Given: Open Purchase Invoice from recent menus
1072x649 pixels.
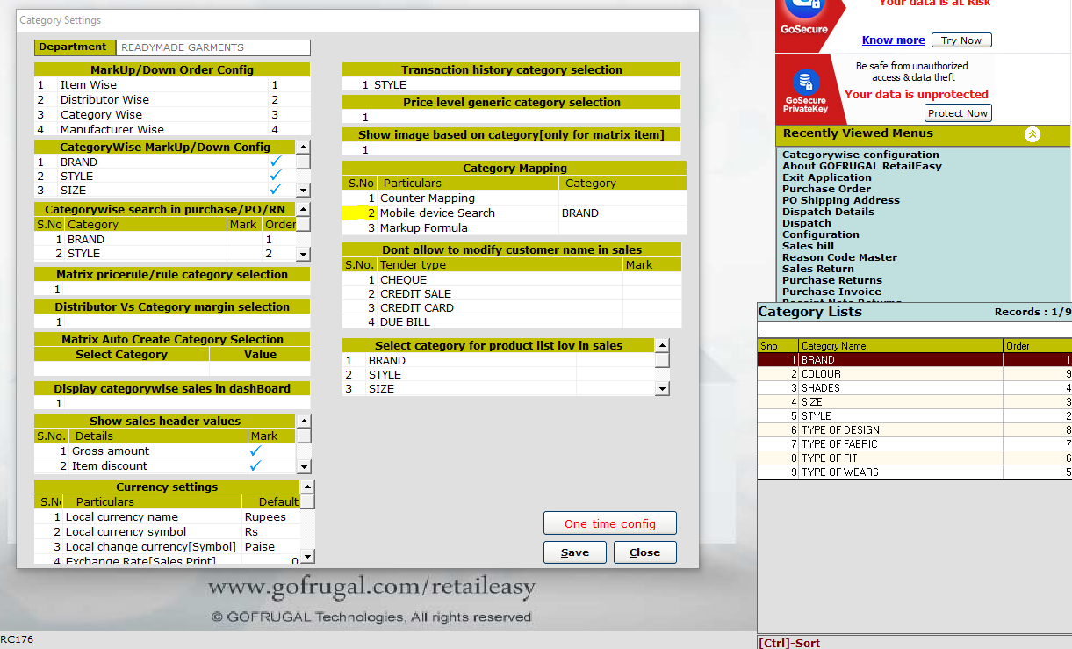Looking at the screenshot, I should pos(831,292).
